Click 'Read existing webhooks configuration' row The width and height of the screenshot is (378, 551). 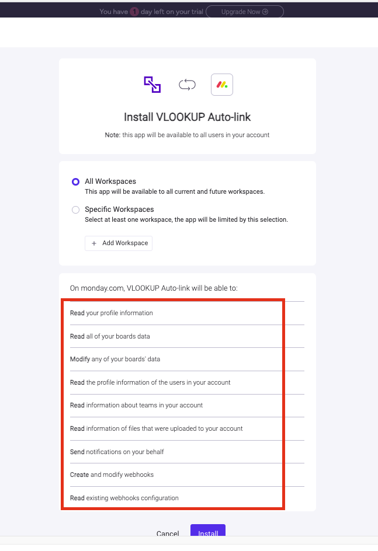187,498
